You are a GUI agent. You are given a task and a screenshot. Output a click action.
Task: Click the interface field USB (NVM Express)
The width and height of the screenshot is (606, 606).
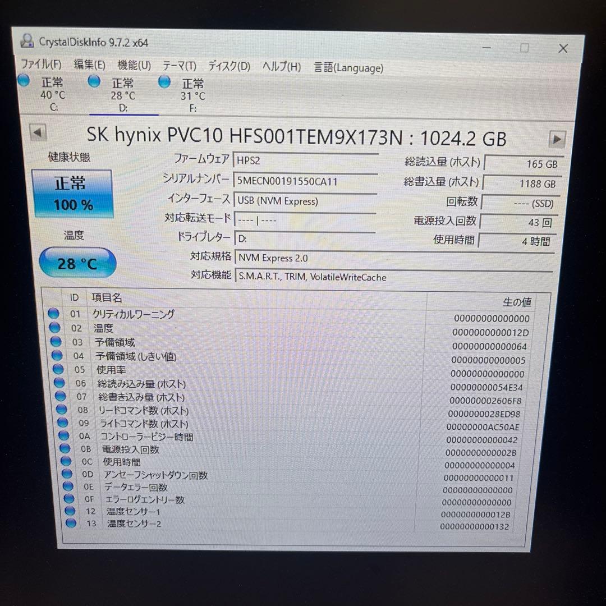pyautogui.click(x=305, y=200)
